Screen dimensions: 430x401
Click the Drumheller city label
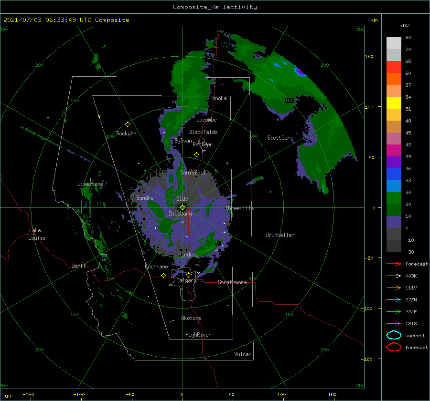pyautogui.click(x=280, y=235)
